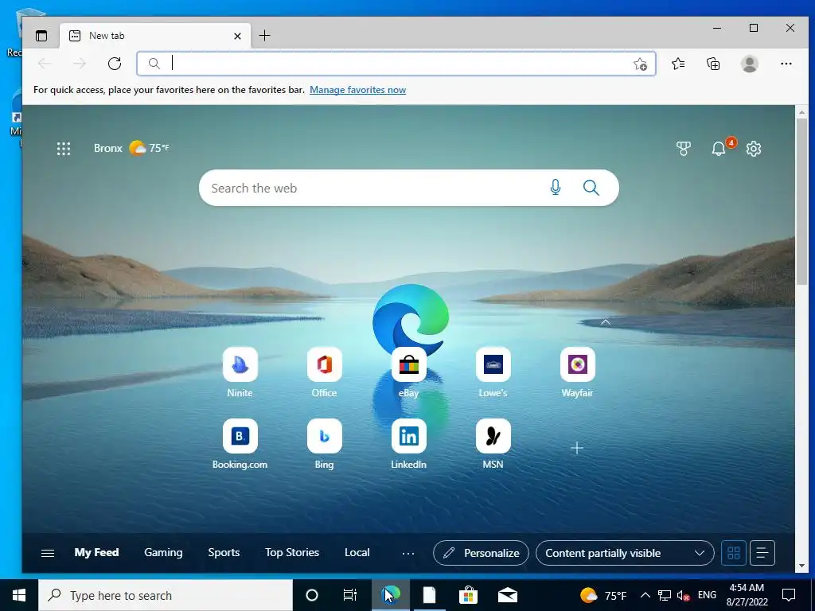Open page settings gear
The image size is (815, 611).
click(x=753, y=149)
